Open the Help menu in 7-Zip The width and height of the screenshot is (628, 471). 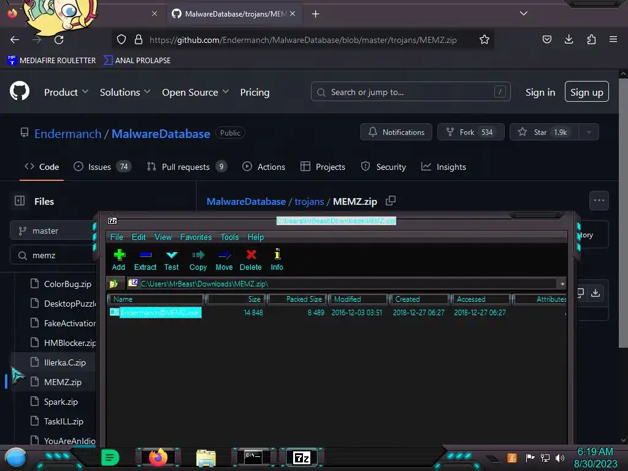pyautogui.click(x=256, y=237)
